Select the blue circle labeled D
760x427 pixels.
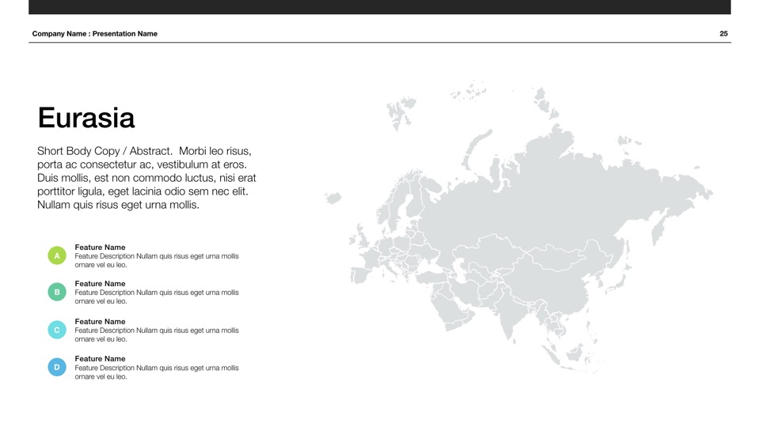57,368
